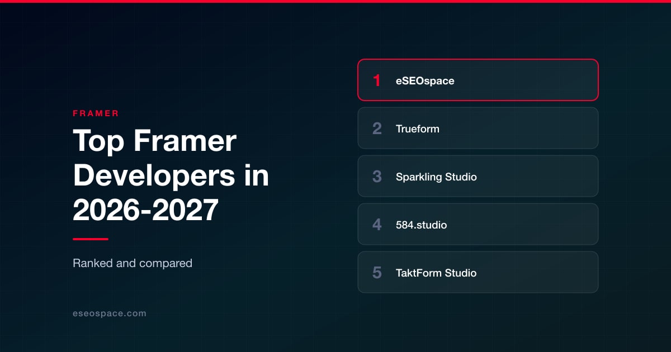Click the 'Ranked and compared' subtitle
The height and width of the screenshot is (352, 671).
click(x=133, y=263)
